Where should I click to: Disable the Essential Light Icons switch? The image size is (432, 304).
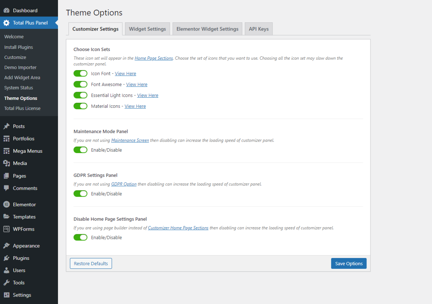click(x=81, y=95)
